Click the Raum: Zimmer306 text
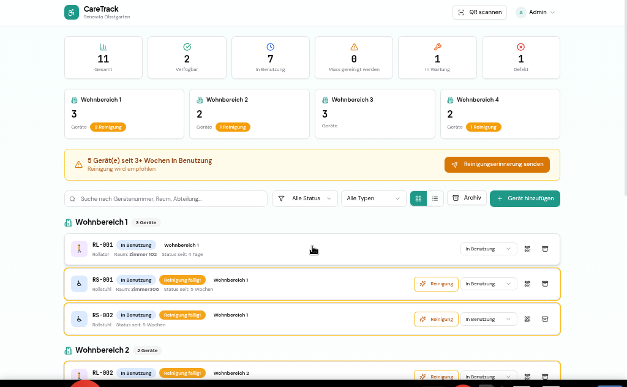This screenshot has width=627, height=387. [137, 289]
